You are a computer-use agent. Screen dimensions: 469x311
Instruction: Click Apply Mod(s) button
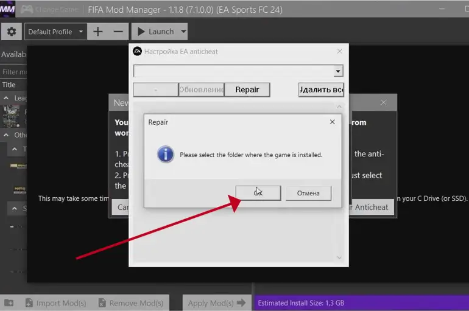click(217, 303)
